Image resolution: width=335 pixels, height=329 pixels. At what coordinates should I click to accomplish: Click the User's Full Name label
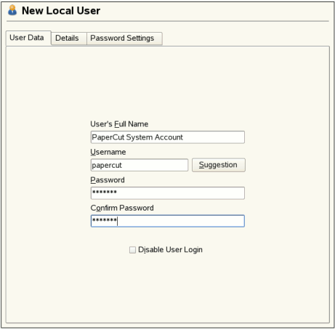point(119,124)
